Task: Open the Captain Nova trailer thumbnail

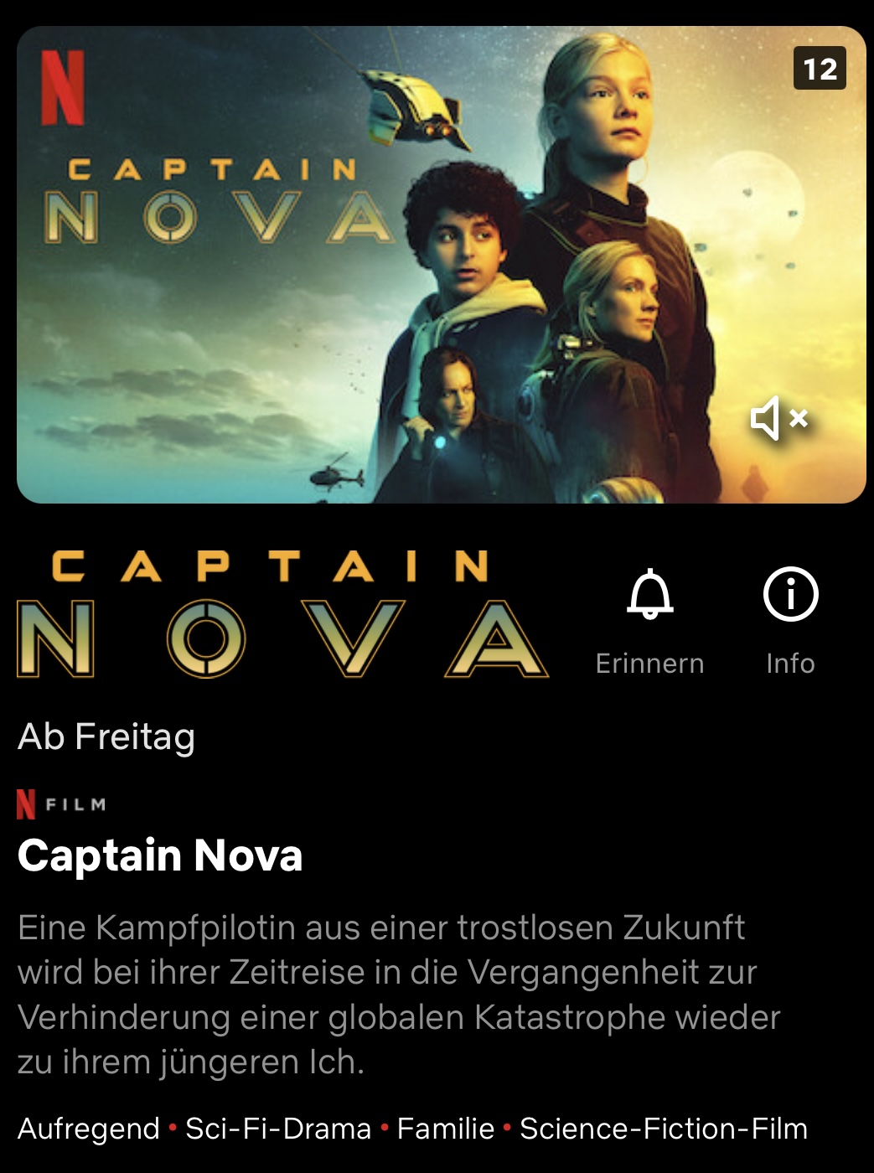Action: click(x=442, y=265)
